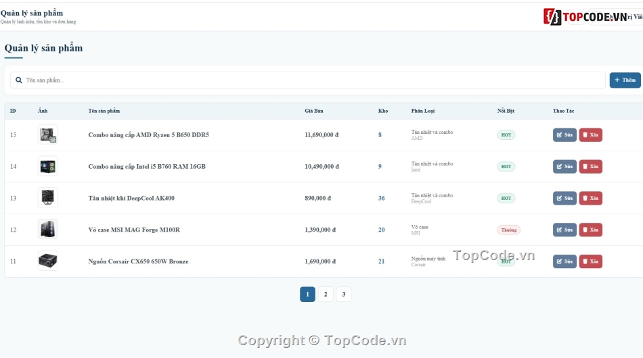Delete Combo AMD Ryzen 5 B650 product
643x358 pixels.
point(590,135)
